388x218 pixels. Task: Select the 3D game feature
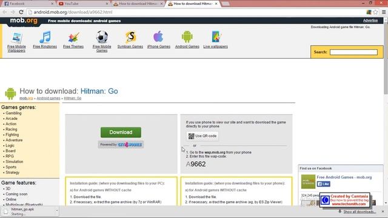pyautogui.click(x=8, y=188)
